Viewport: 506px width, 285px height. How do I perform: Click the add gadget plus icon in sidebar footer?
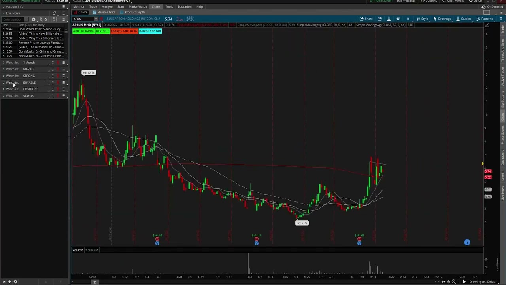click(9, 282)
